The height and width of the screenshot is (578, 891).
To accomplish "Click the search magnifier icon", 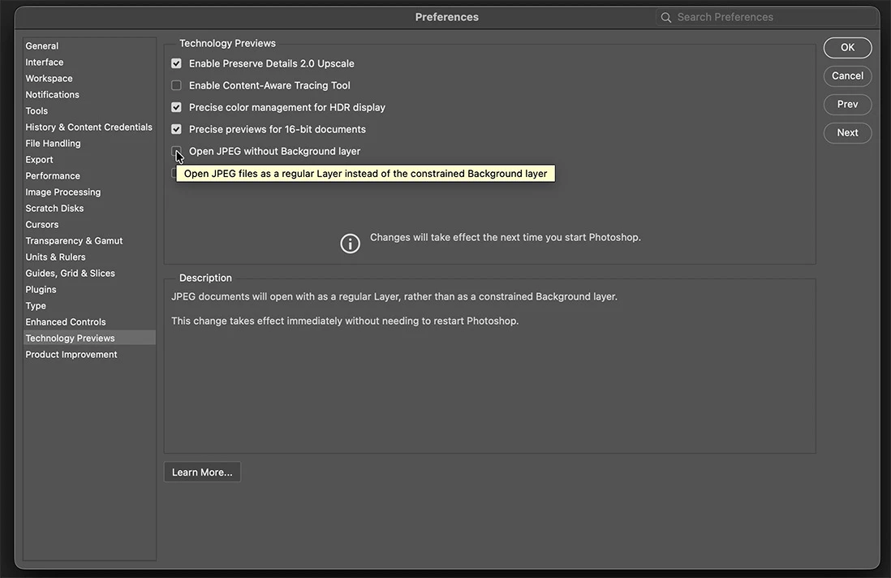I will [x=666, y=18].
